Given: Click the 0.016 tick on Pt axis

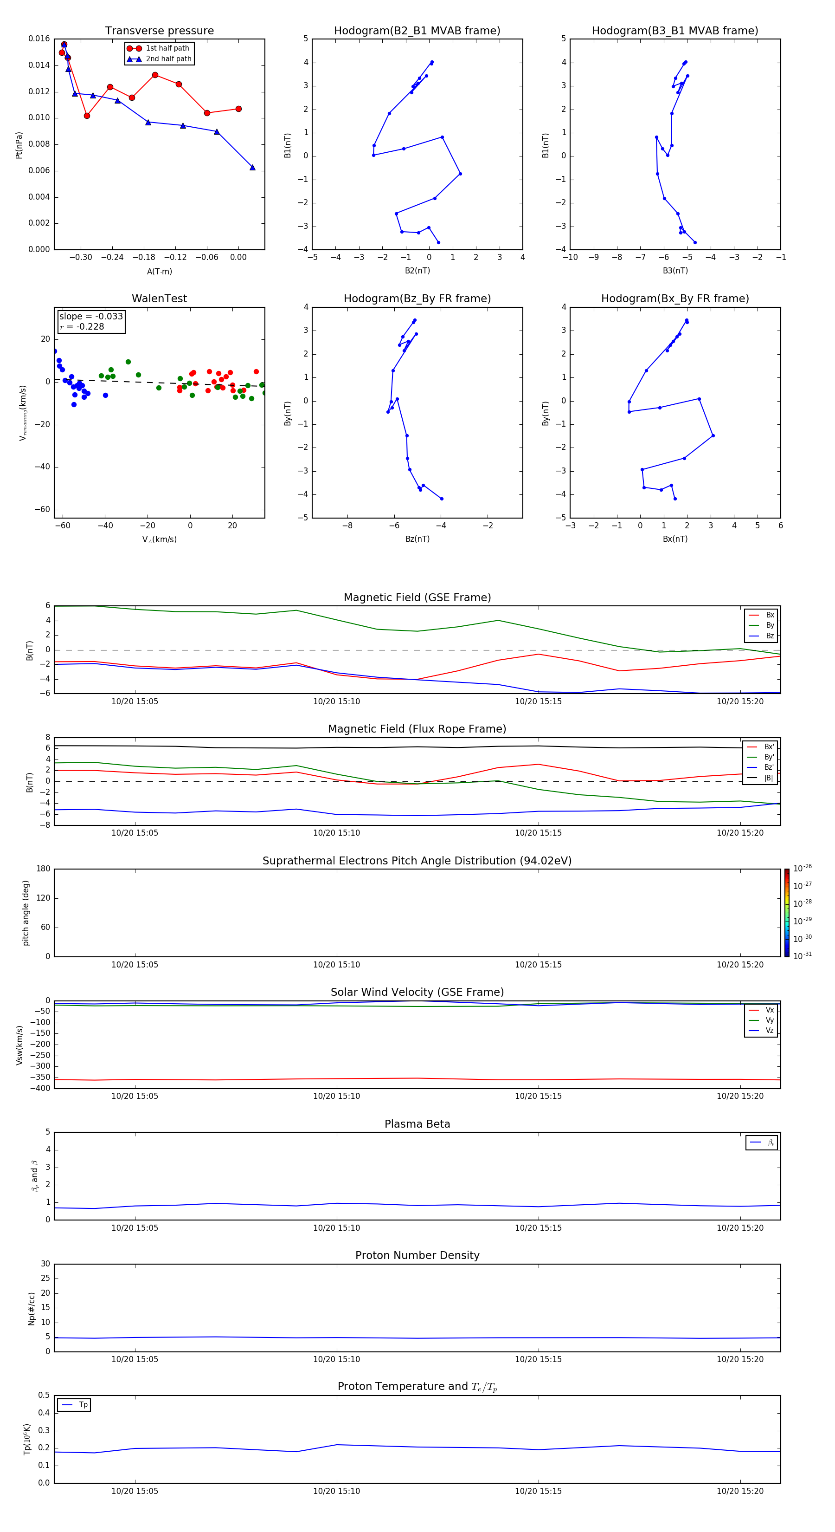Looking at the screenshot, I should point(39,39).
